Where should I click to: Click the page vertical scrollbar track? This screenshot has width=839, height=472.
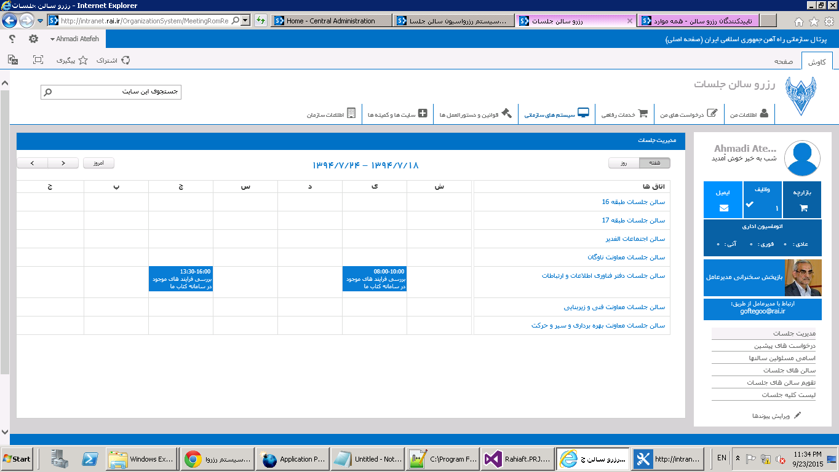tap(5, 246)
